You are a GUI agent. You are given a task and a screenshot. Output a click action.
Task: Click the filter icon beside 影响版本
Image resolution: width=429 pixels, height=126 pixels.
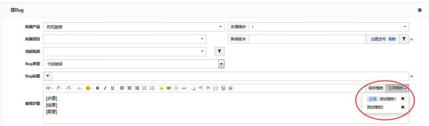404,39
